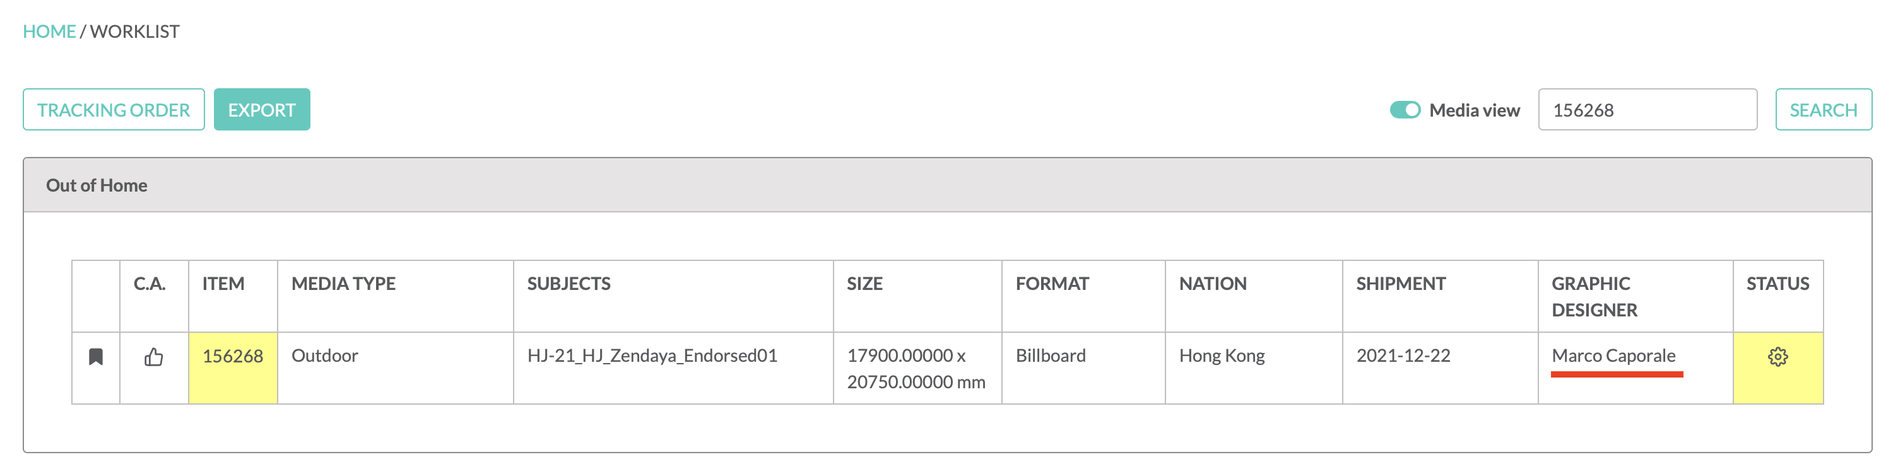Click the Out of Home section header
Image resolution: width=1898 pixels, height=474 pixels.
[x=948, y=185]
